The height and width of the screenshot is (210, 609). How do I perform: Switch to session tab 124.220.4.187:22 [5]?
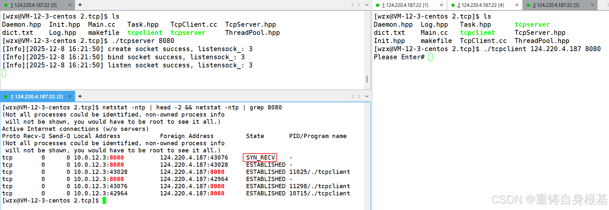(560, 5)
